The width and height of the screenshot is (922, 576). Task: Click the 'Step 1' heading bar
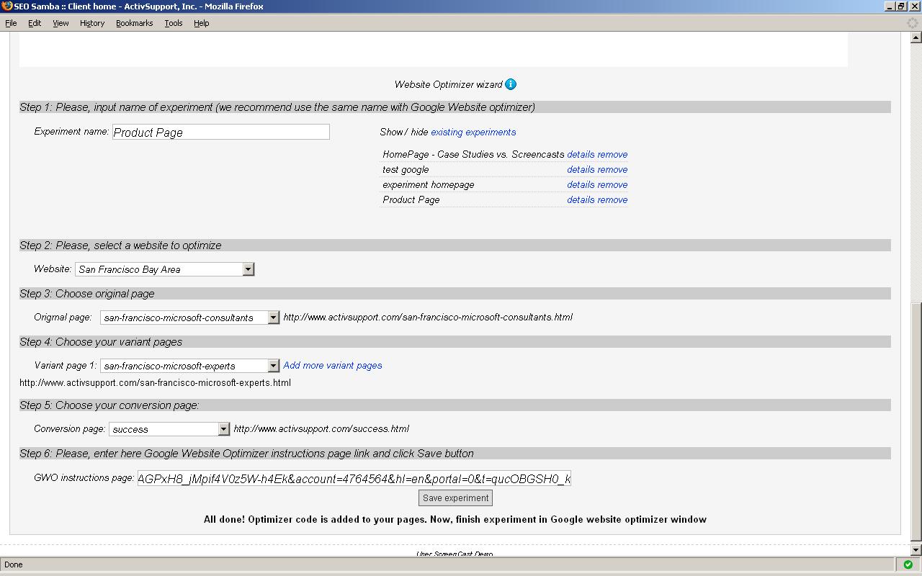[455, 107]
